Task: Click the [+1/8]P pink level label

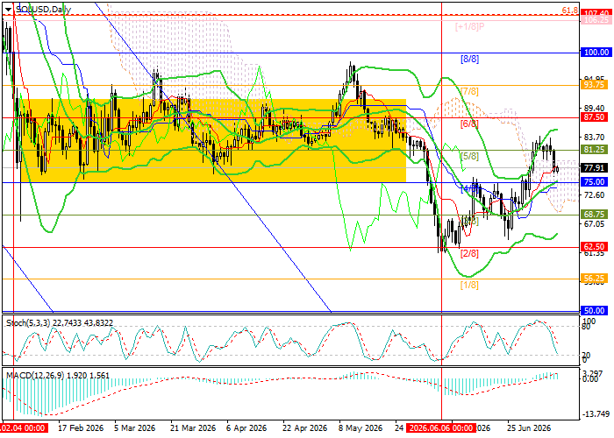Action: tap(470, 27)
